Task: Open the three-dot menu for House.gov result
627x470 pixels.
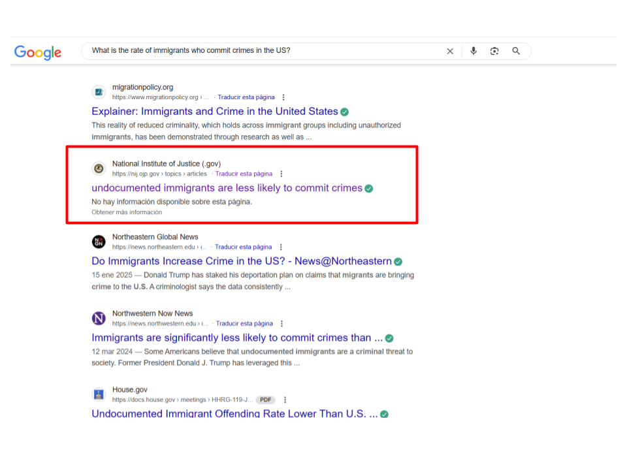Action: [x=285, y=399]
